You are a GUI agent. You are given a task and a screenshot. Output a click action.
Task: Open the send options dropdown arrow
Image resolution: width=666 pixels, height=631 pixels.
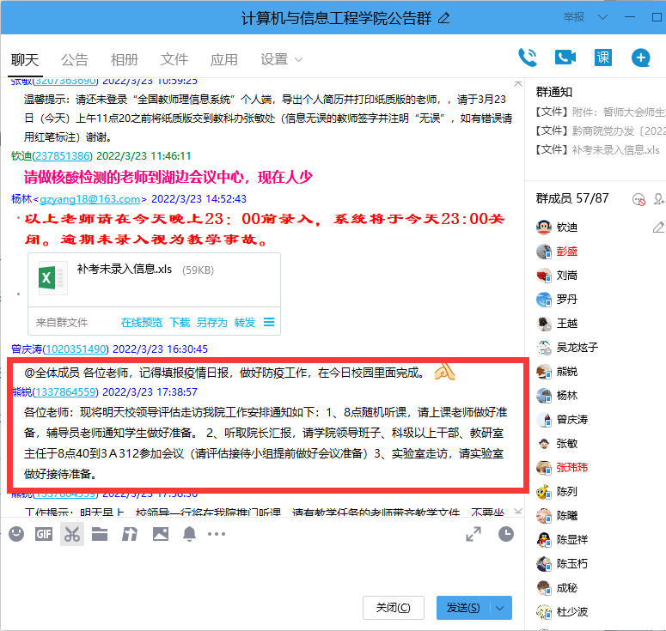tap(502, 608)
